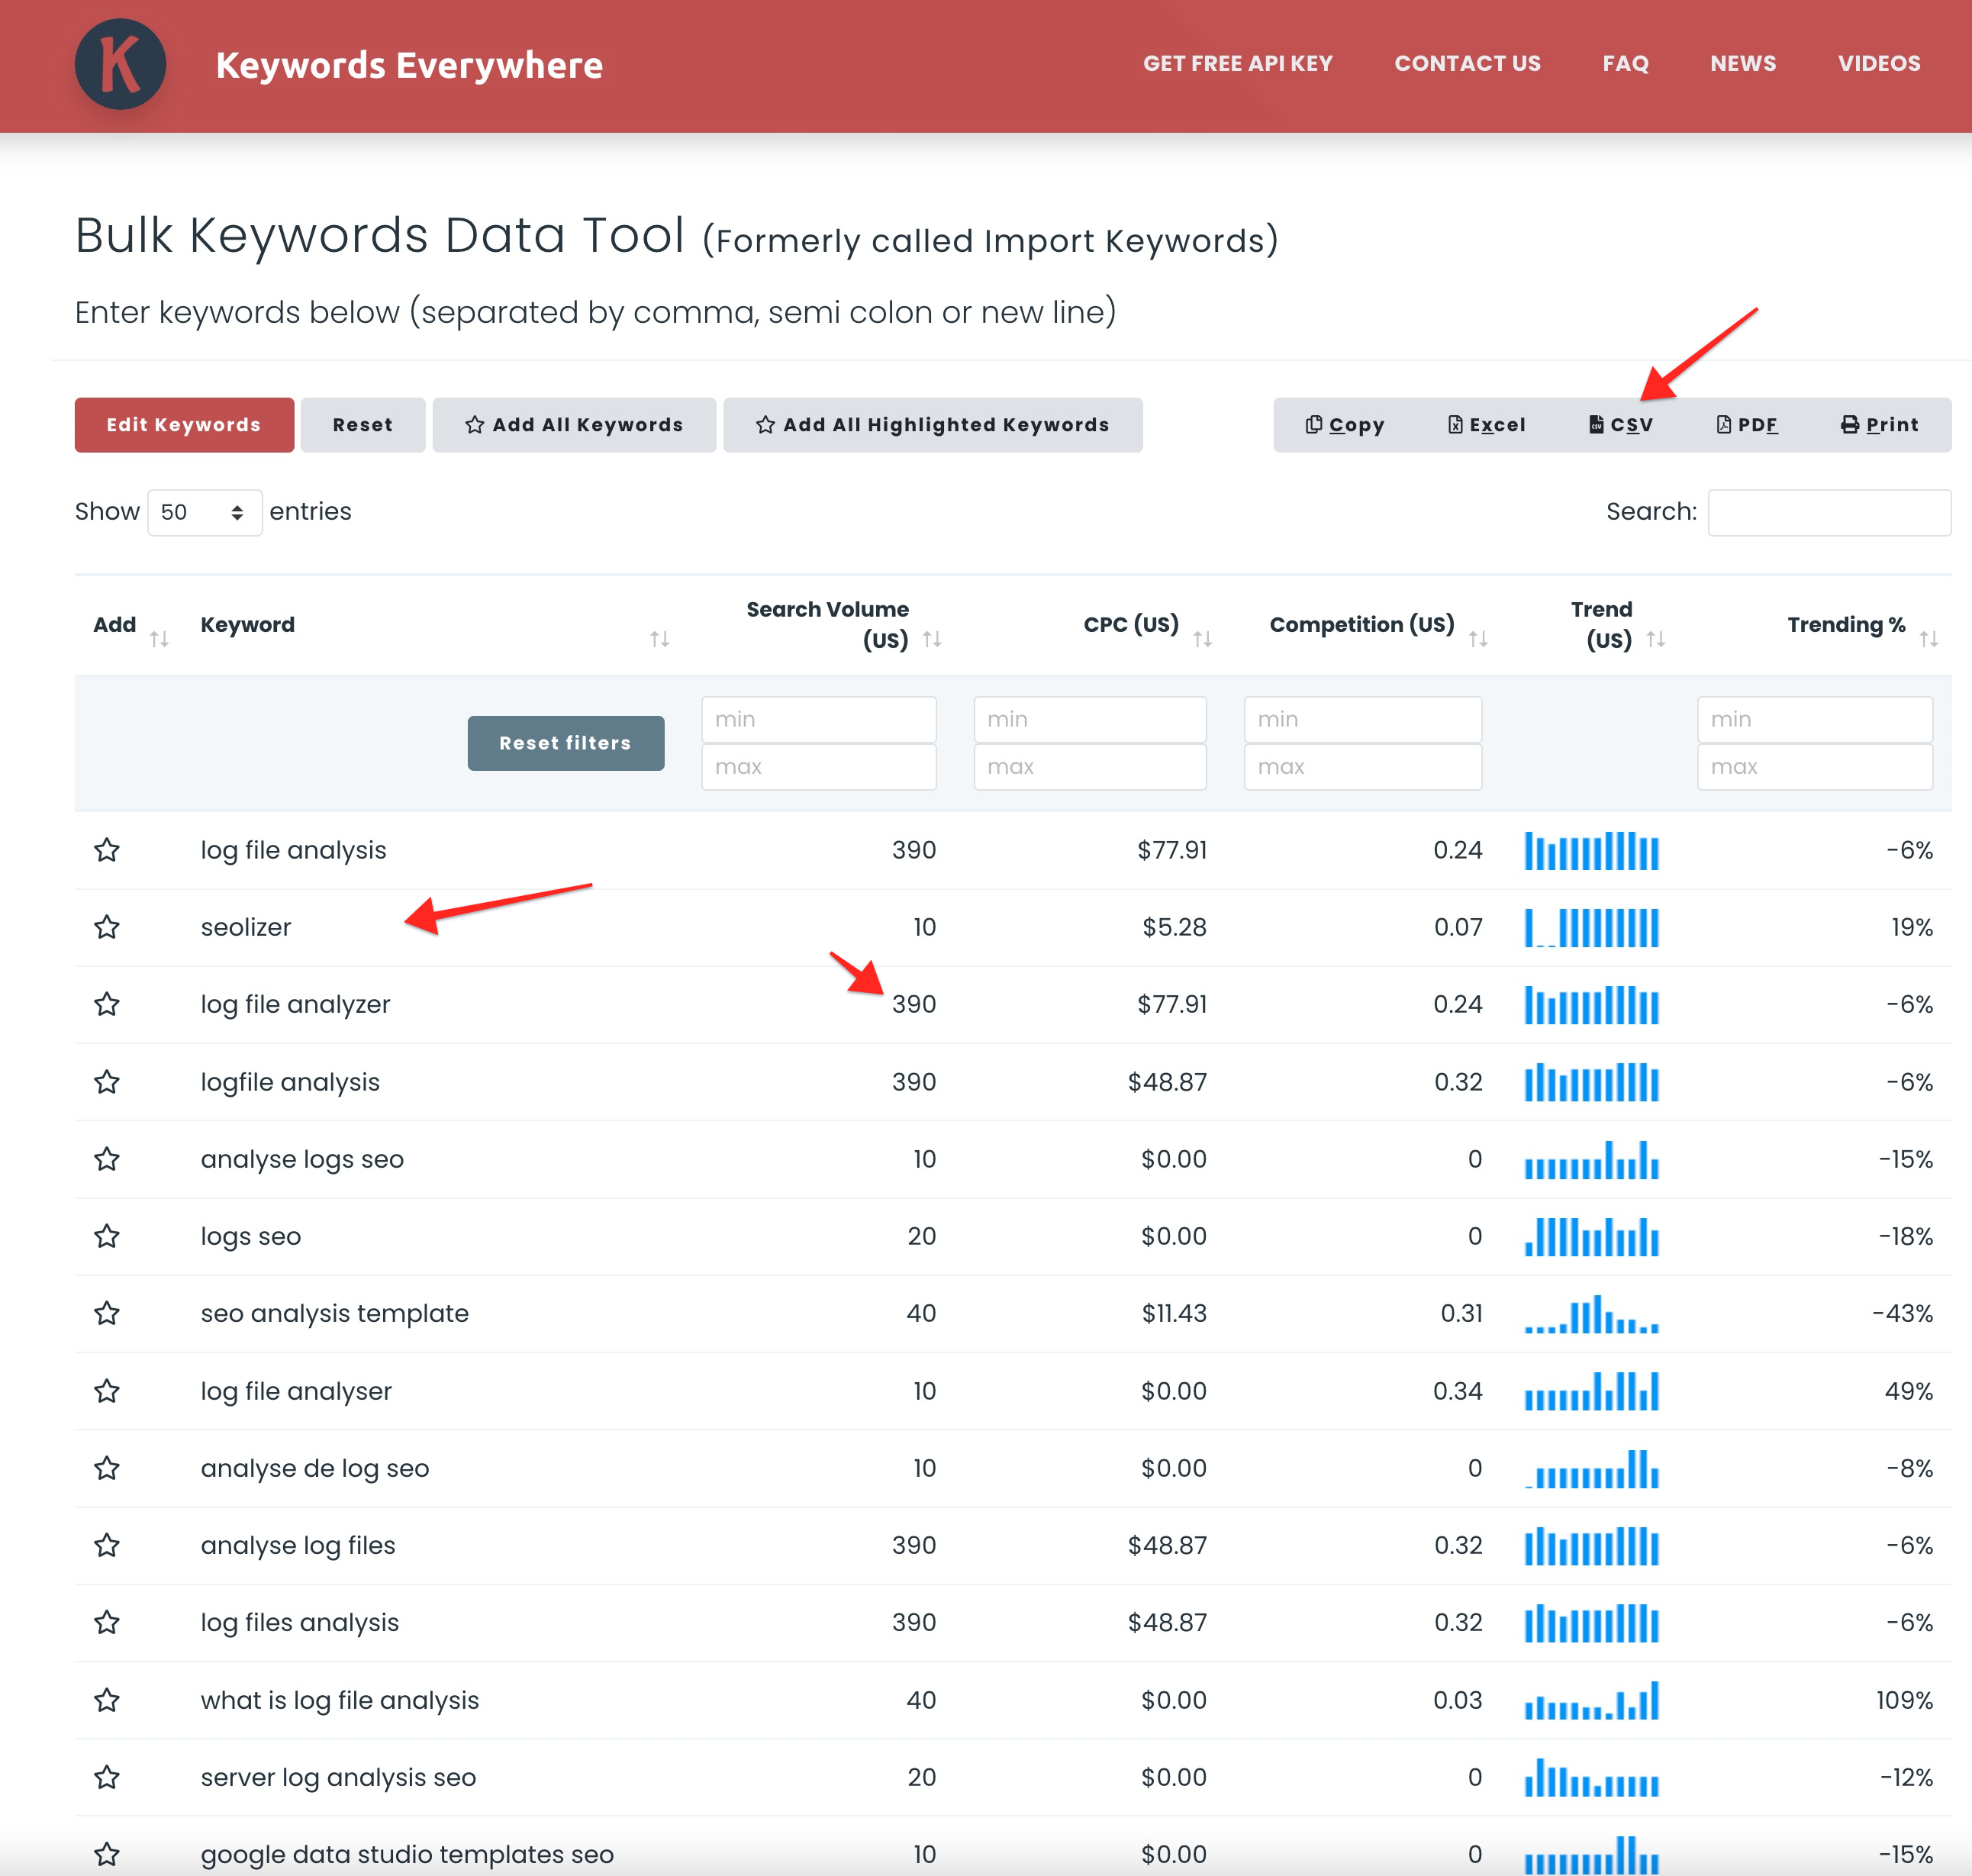The height and width of the screenshot is (1876, 1972).
Task: Sort by the Trending % column arrows
Action: click(1928, 639)
